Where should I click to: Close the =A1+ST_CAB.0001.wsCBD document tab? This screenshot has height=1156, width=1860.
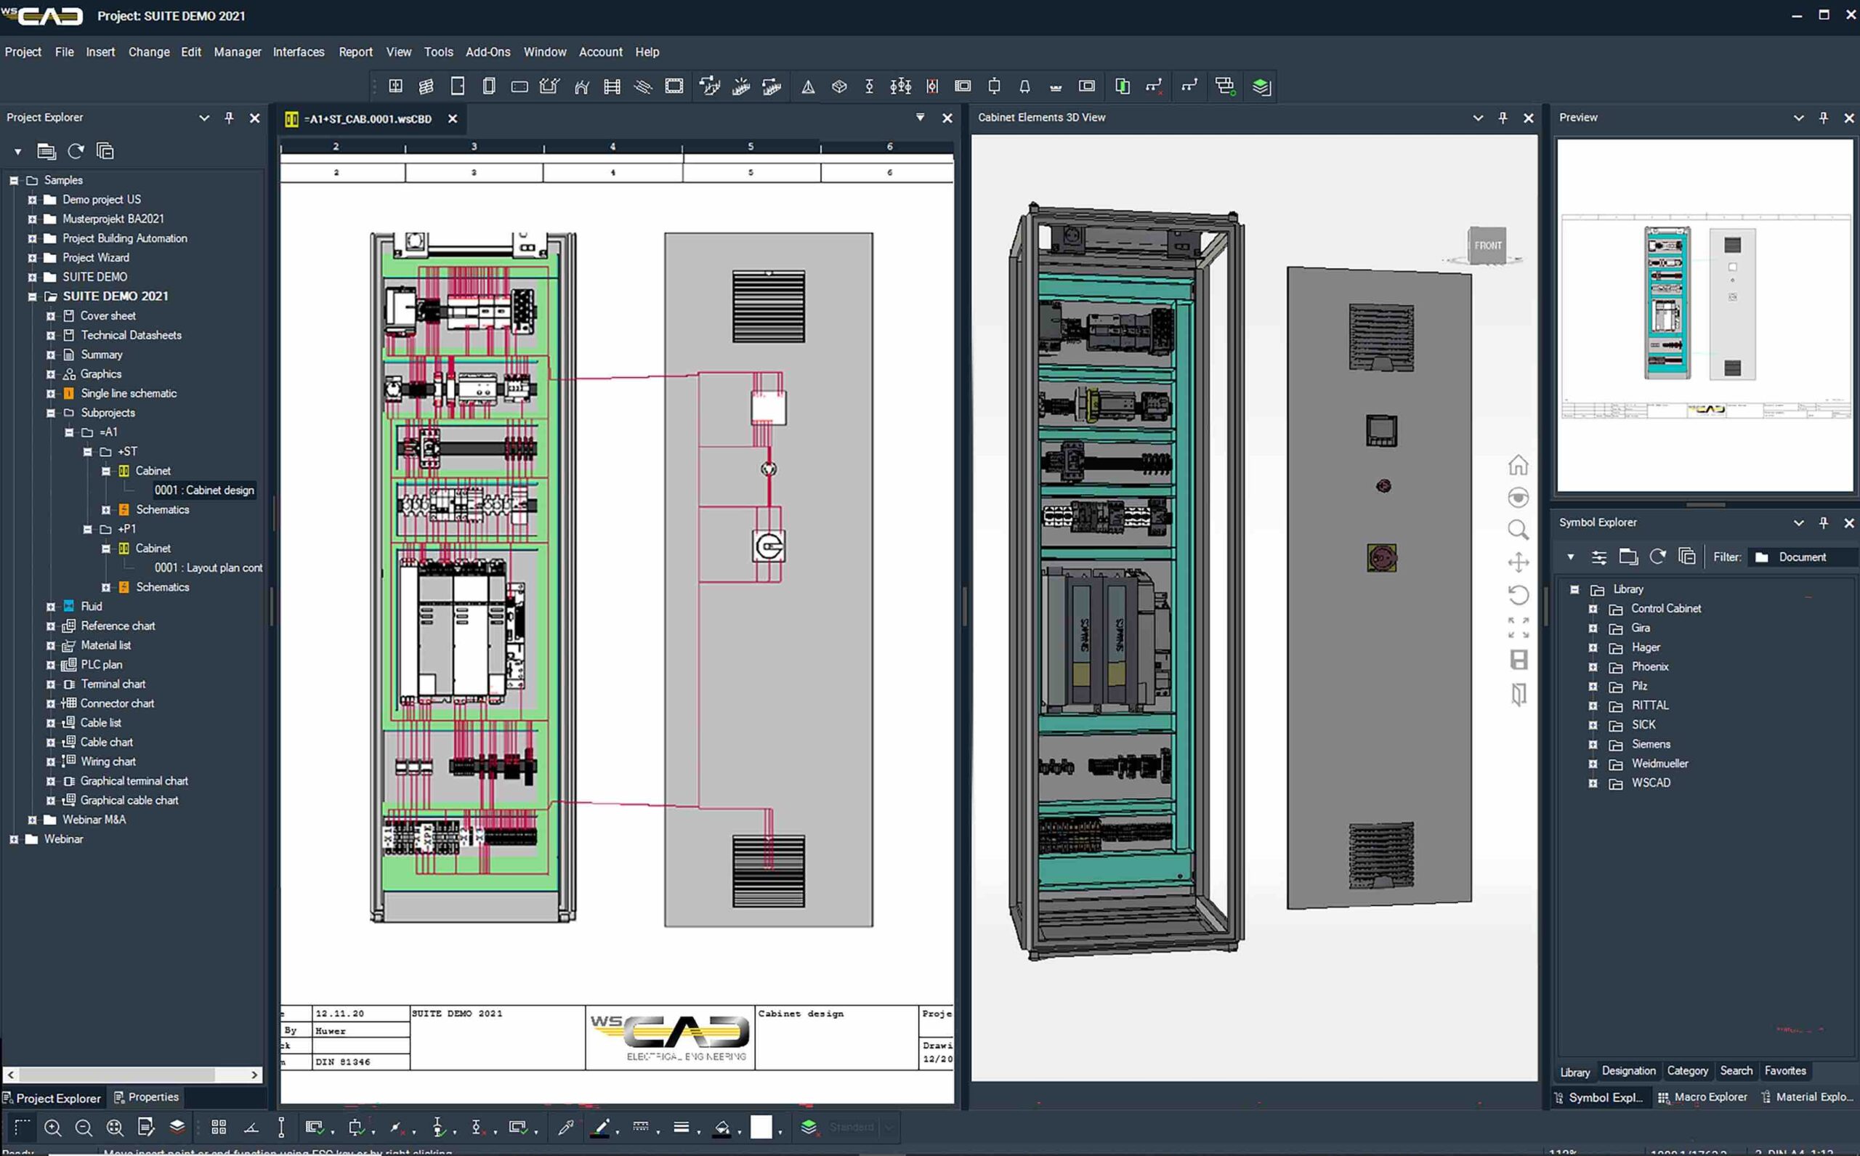point(453,119)
